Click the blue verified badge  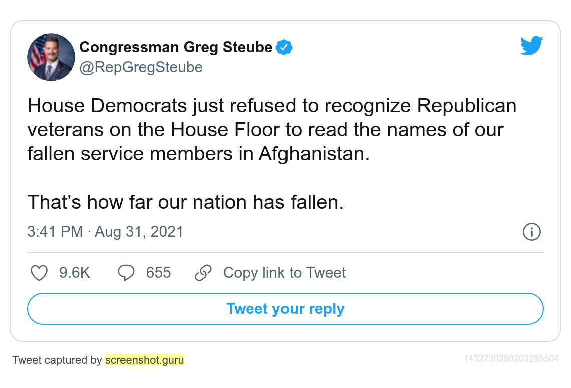click(284, 47)
